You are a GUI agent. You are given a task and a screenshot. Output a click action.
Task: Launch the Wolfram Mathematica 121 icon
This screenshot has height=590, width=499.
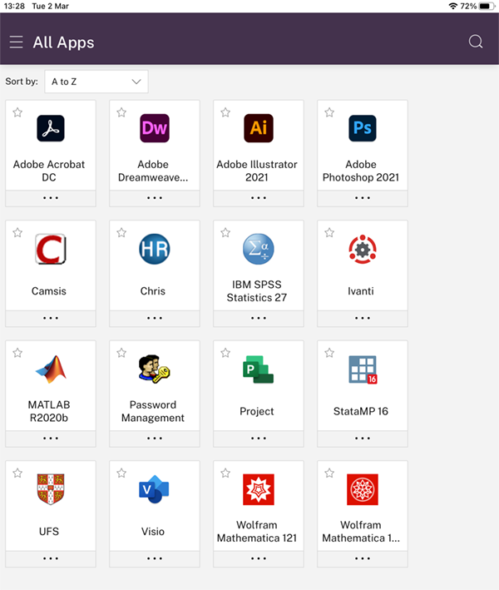click(x=259, y=489)
